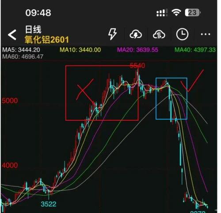Select the MA40: 4397.33 indicator
Viewport: 221px width, 213px height.
tap(195, 50)
